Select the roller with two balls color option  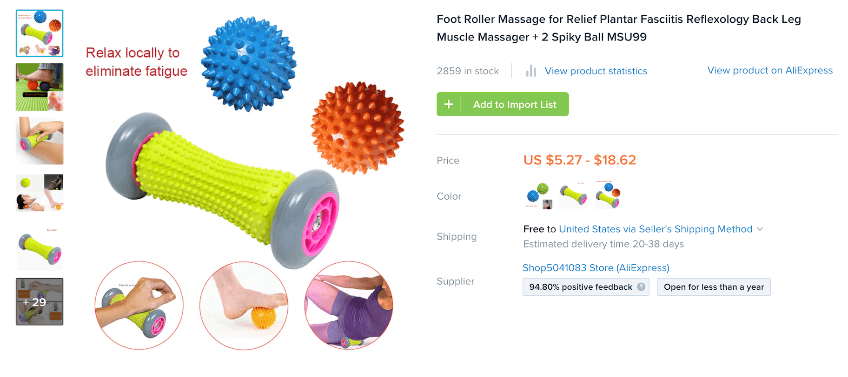(x=608, y=195)
